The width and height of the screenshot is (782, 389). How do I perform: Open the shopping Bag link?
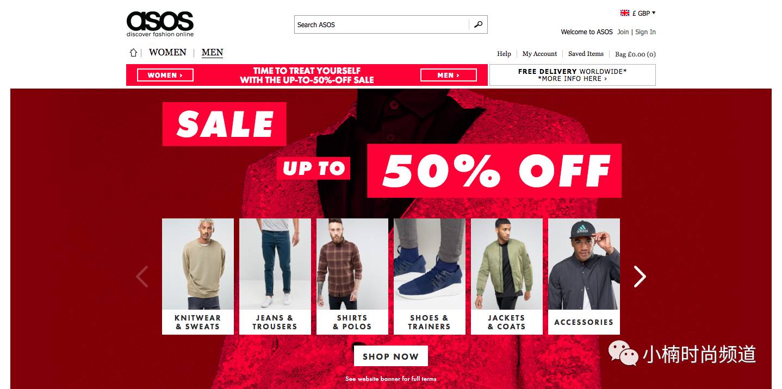click(635, 54)
